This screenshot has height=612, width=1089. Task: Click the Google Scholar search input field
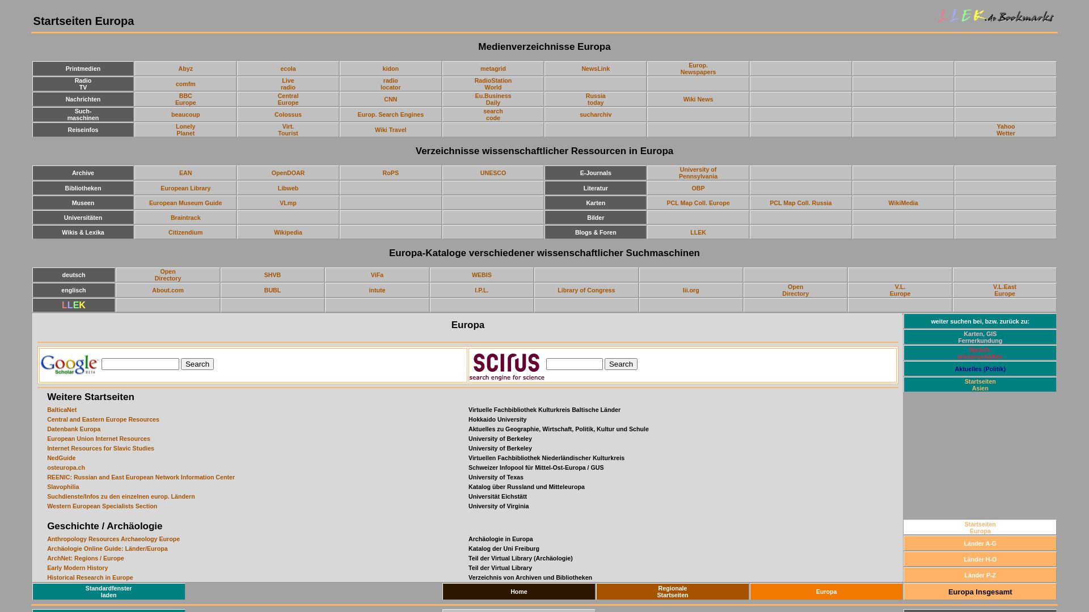coord(140,364)
